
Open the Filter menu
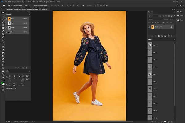pyautogui.click(x=33, y=2)
